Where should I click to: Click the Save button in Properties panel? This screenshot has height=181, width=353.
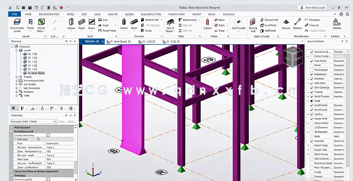pos(62,121)
